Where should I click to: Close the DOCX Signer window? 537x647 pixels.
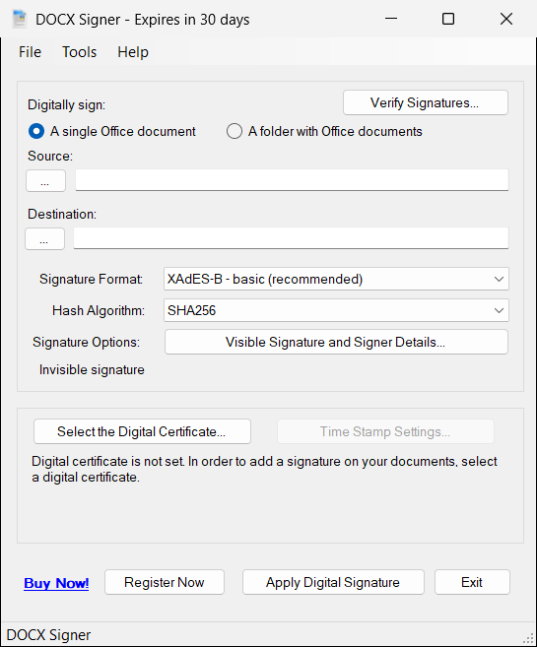[x=506, y=19]
